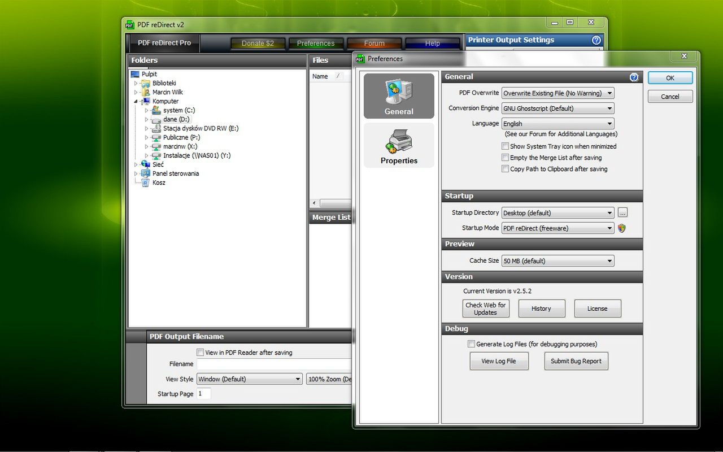723x452 pixels.
Task: Open the Startup Mode dropdown
Action: (558, 228)
